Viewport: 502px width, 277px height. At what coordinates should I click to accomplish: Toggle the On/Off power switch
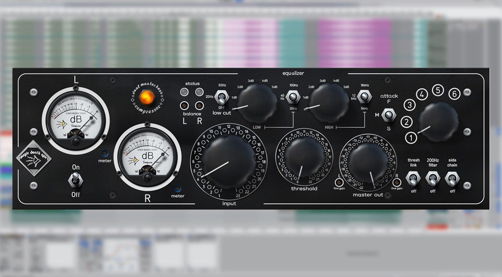[75, 180]
